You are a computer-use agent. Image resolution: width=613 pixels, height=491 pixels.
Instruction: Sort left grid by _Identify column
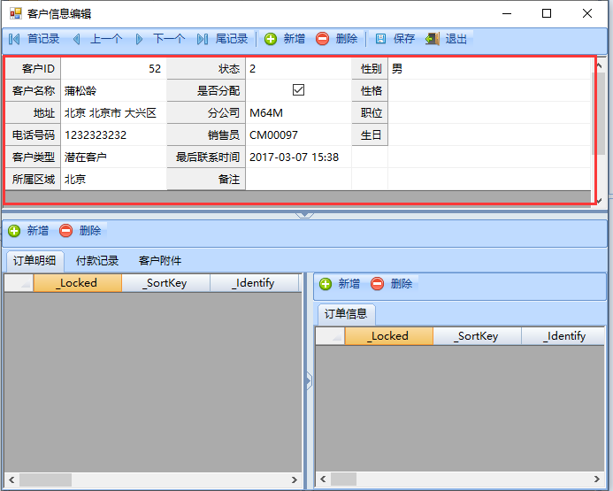[x=255, y=282]
